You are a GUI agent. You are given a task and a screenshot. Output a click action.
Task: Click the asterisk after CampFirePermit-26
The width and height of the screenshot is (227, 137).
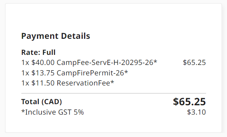[126, 72]
